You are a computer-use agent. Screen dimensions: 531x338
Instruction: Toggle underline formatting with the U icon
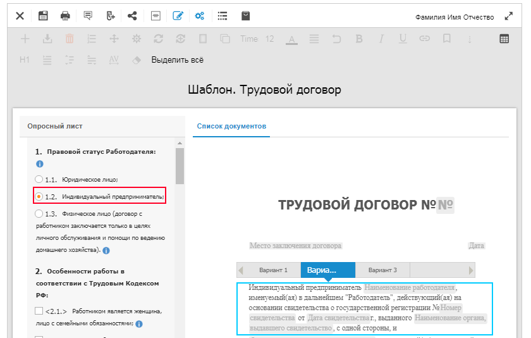click(x=403, y=39)
